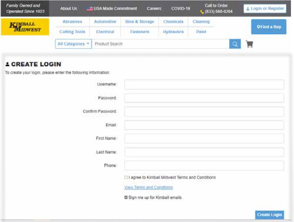This screenshot has height=222, width=294.
Task: Open the Careers page link
Action: [x=154, y=8]
